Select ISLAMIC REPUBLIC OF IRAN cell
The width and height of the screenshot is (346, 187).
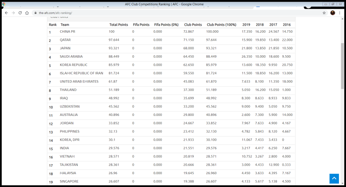tap(81, 73)
